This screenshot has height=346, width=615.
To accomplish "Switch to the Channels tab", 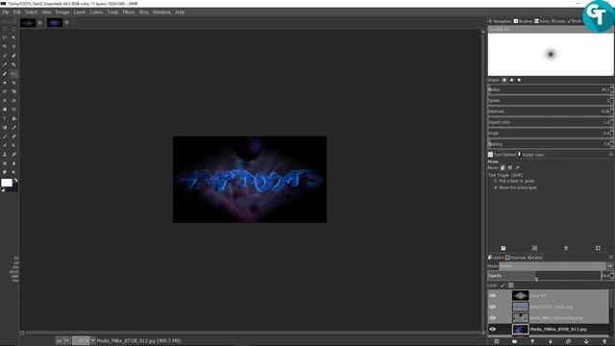I will pyautogui.click(x=515, y=258).
